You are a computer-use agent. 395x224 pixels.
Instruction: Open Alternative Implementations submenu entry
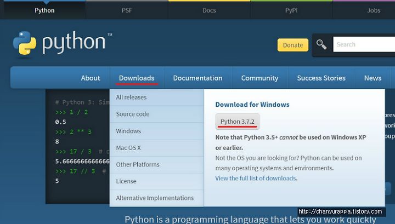(157, 198)
